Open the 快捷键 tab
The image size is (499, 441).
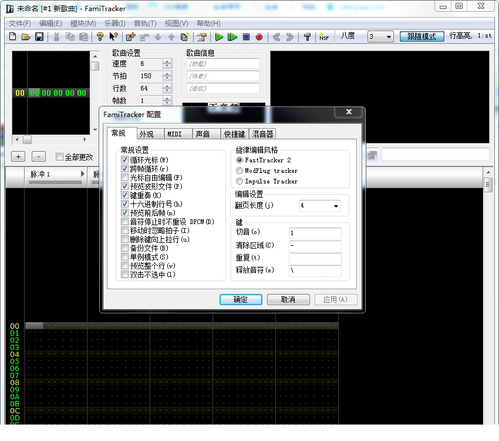click(x=234, y=134)
